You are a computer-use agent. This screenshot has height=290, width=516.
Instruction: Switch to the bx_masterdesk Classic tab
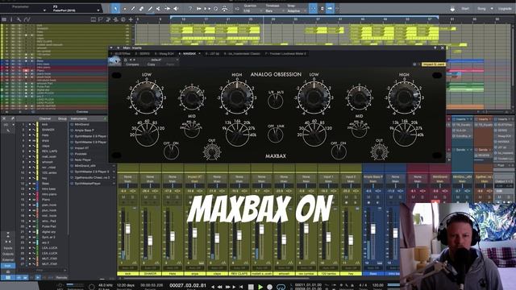(x=242, y=54)
